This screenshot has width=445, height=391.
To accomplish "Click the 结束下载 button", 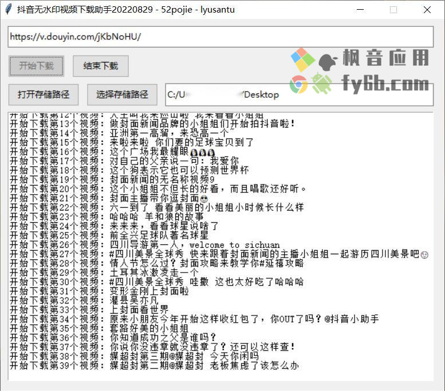I will [100, 66].
